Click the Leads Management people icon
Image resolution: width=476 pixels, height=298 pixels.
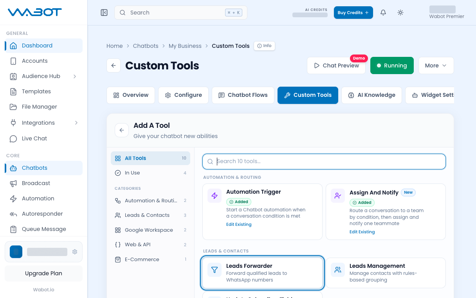(x=338, y=270)
